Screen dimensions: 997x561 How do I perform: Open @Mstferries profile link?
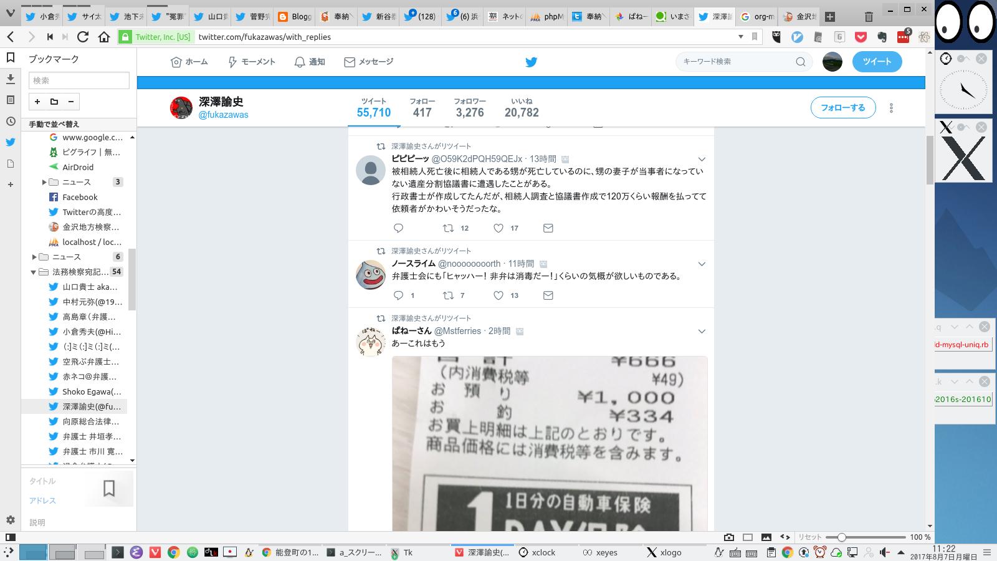pyautogui.click(x=457, y=331)
